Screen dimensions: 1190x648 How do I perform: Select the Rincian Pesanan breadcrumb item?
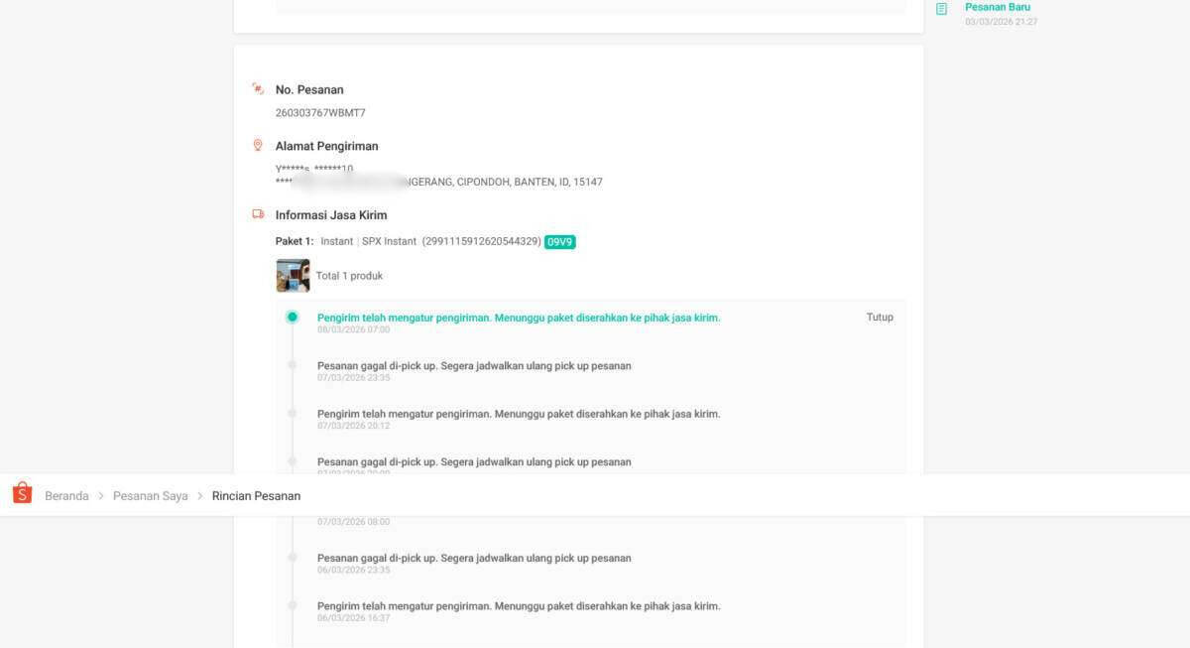click(256, 496)
